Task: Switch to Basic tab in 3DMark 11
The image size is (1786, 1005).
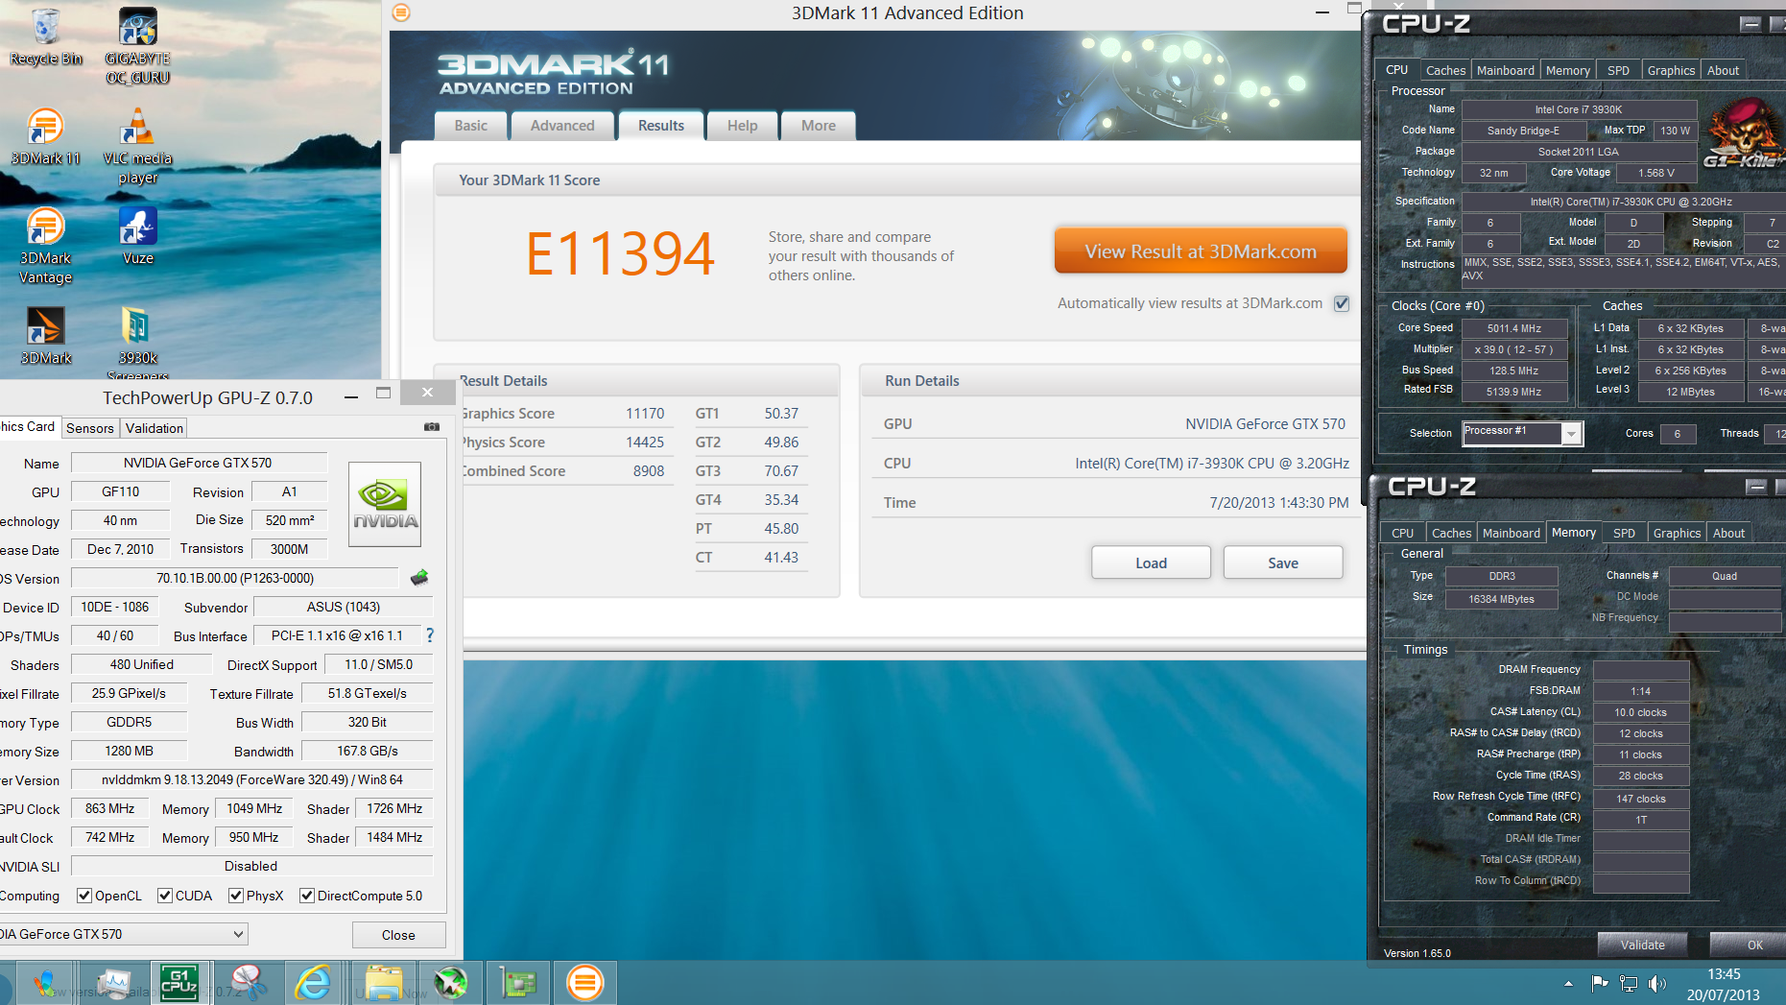Action: click(470, 126)
